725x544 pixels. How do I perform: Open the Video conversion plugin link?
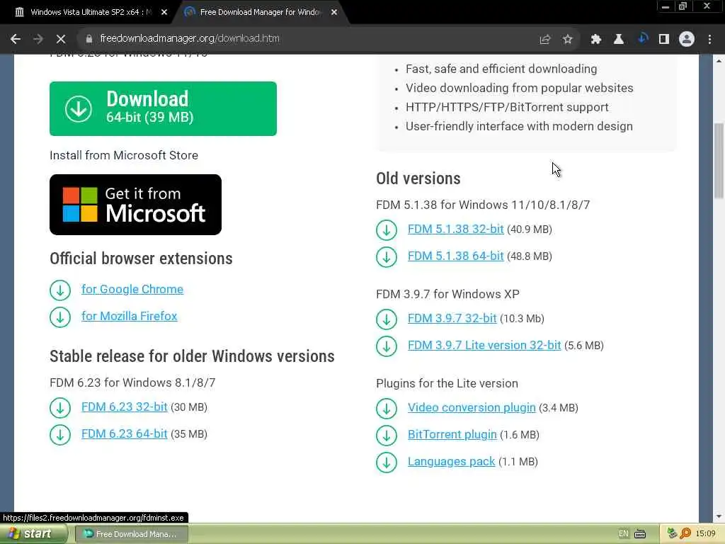[x=472, y=408]
